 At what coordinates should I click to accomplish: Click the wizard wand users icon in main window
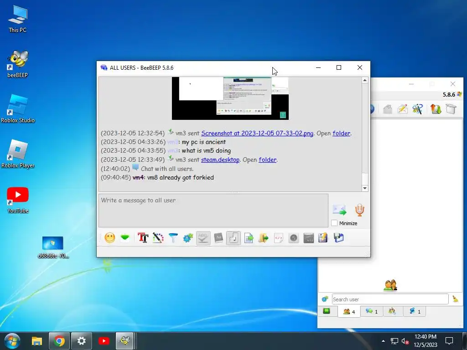pos(418,109)
